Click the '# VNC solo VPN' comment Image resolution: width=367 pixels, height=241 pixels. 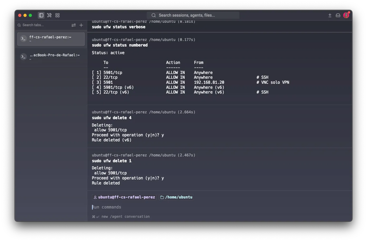pyautogui.click(x=273, y=82)
